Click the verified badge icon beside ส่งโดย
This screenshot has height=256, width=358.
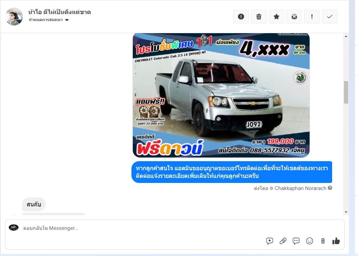pos(271,188)
